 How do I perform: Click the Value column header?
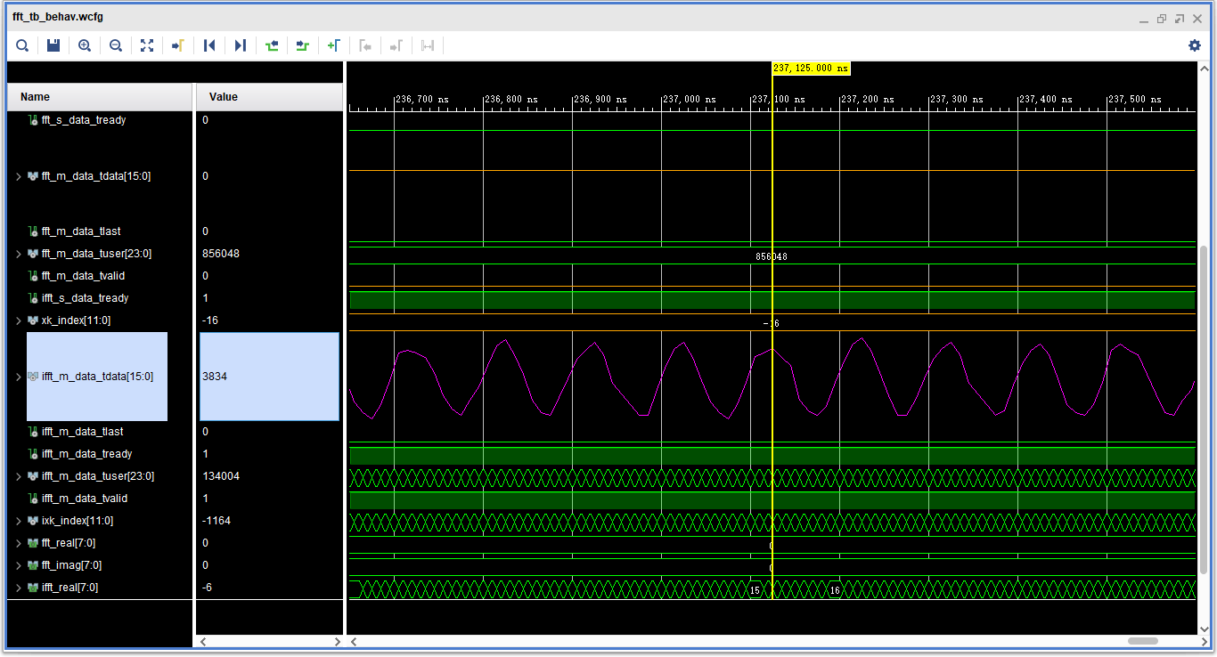point(269,97)
